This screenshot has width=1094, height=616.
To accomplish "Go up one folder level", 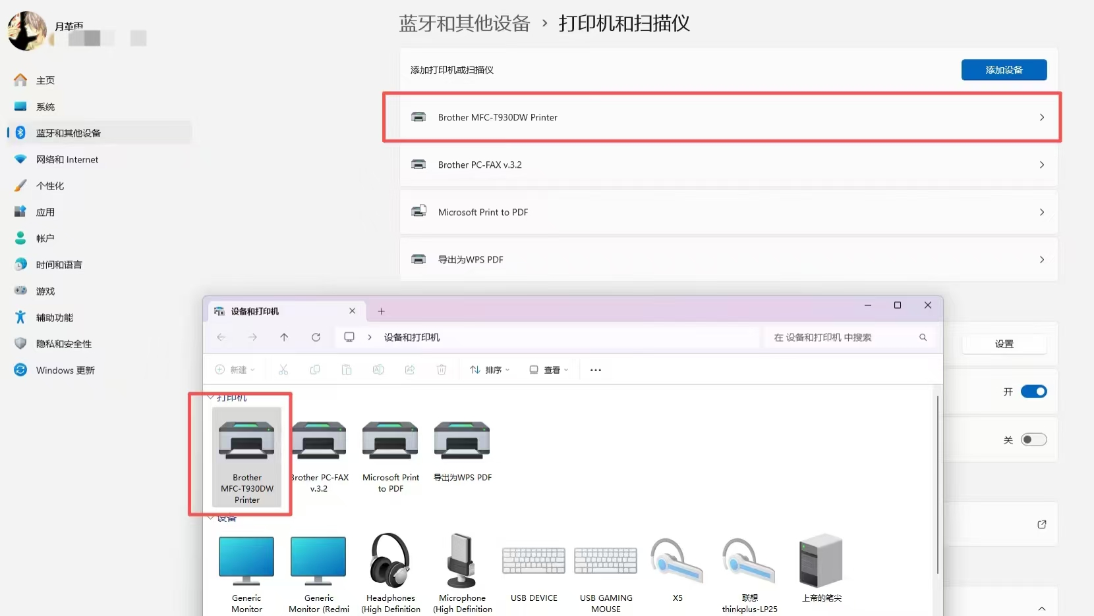I will click(x=284, y=337).
